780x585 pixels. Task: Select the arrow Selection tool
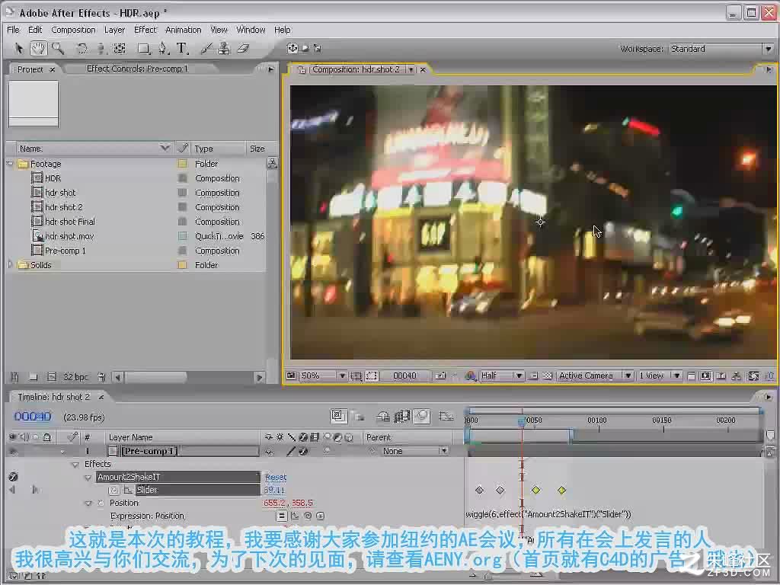tap(19, 48)
